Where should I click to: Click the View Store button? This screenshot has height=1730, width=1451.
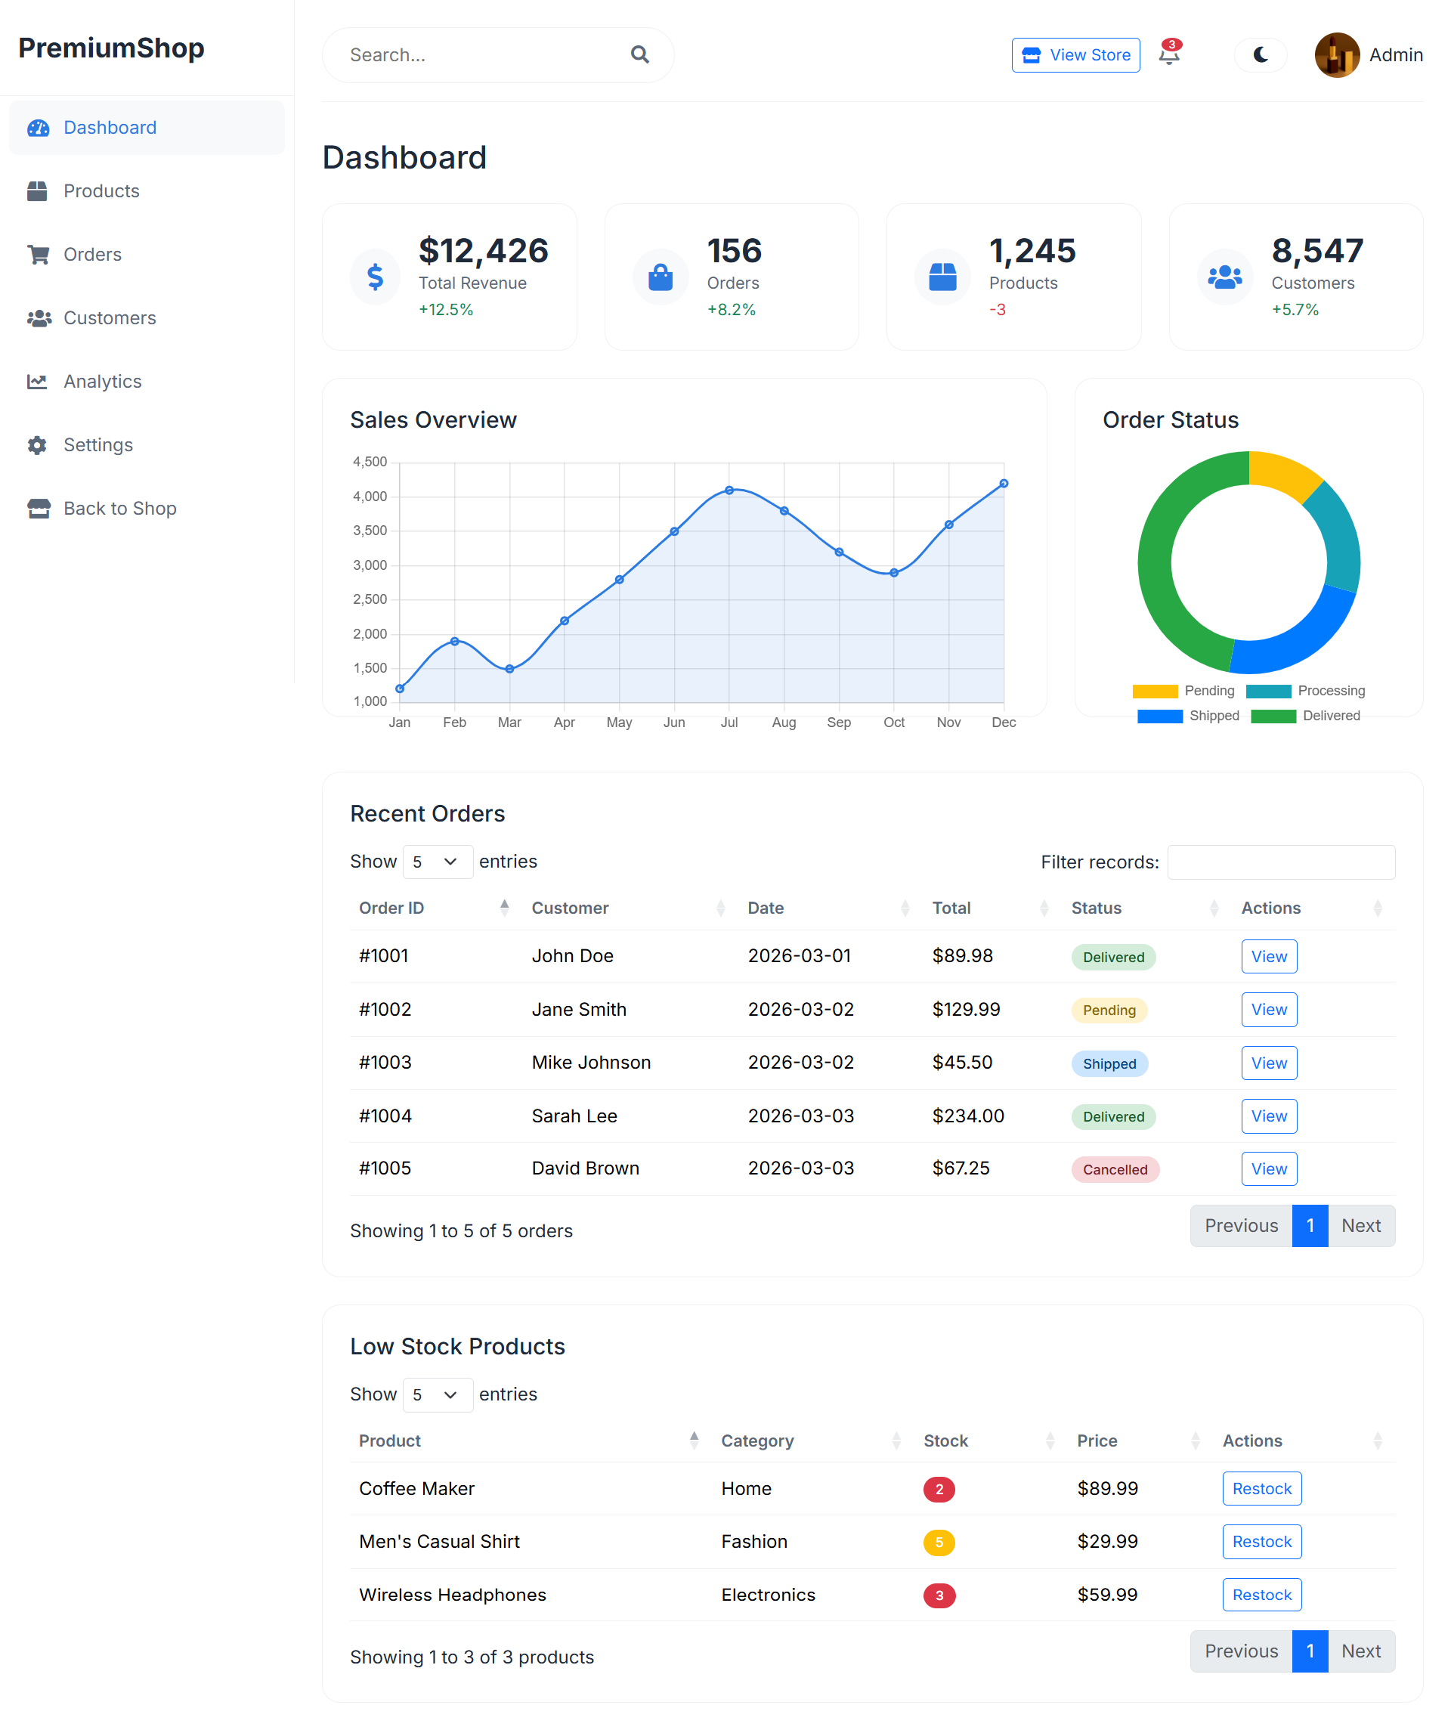[1075, 55]
